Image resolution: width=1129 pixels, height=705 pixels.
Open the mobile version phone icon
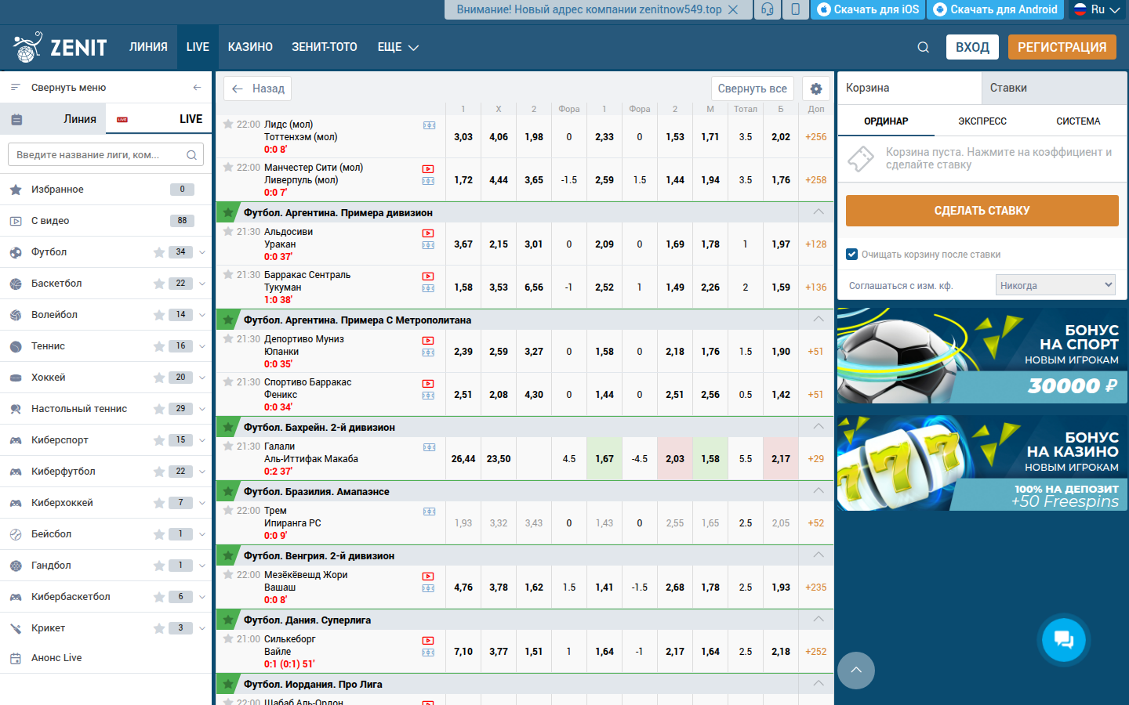tap(795, 9)
